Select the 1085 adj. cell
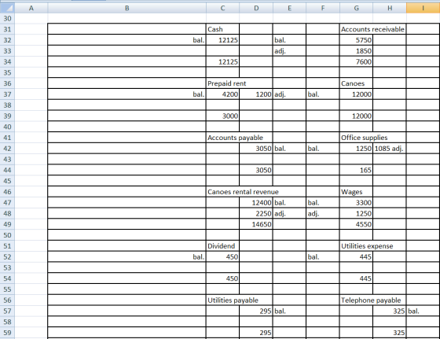Viewport: 440px width, 339px height. pos(390,149)
